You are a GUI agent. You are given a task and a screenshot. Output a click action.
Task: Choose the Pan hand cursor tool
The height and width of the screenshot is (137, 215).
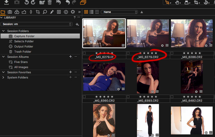[177, 2]
